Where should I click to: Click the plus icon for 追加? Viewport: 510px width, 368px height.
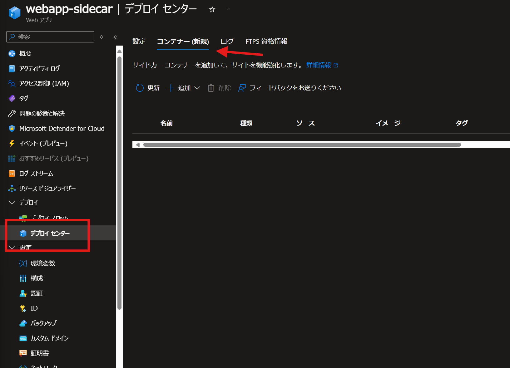171,88
